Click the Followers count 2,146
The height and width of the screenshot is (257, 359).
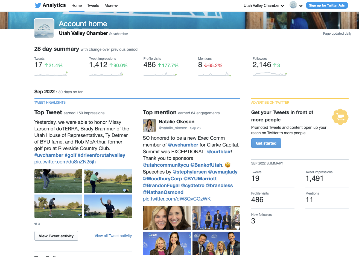coord(262,65)
